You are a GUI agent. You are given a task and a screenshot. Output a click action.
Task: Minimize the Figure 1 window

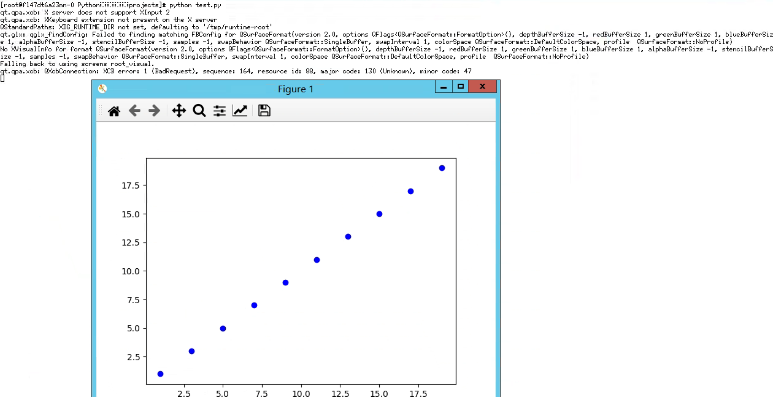click(443, 87)
